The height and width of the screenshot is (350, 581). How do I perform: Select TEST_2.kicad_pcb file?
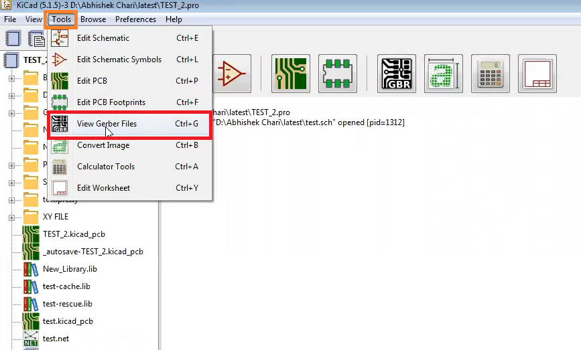point(74,234)
